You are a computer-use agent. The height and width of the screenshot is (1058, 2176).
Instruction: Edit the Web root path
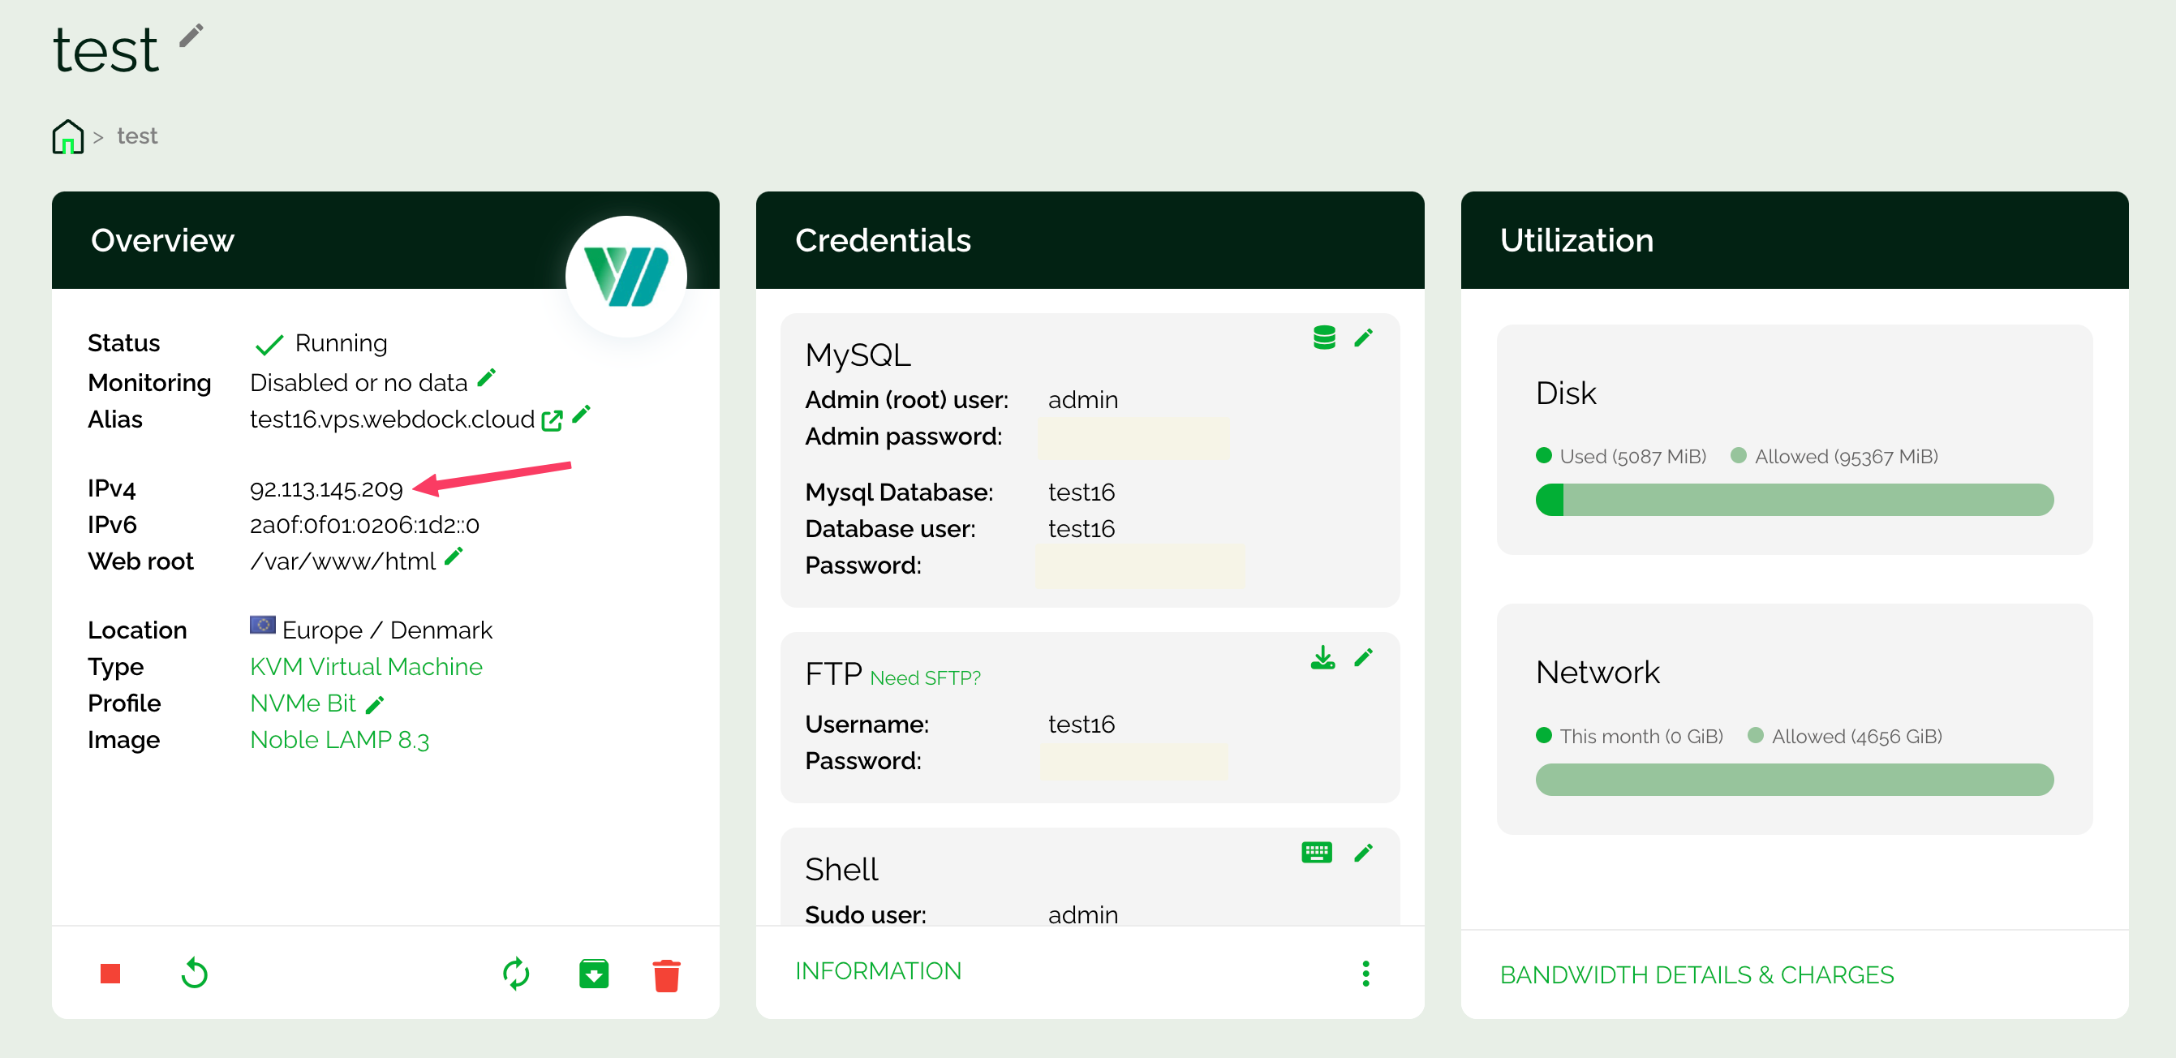click(454, 556)
